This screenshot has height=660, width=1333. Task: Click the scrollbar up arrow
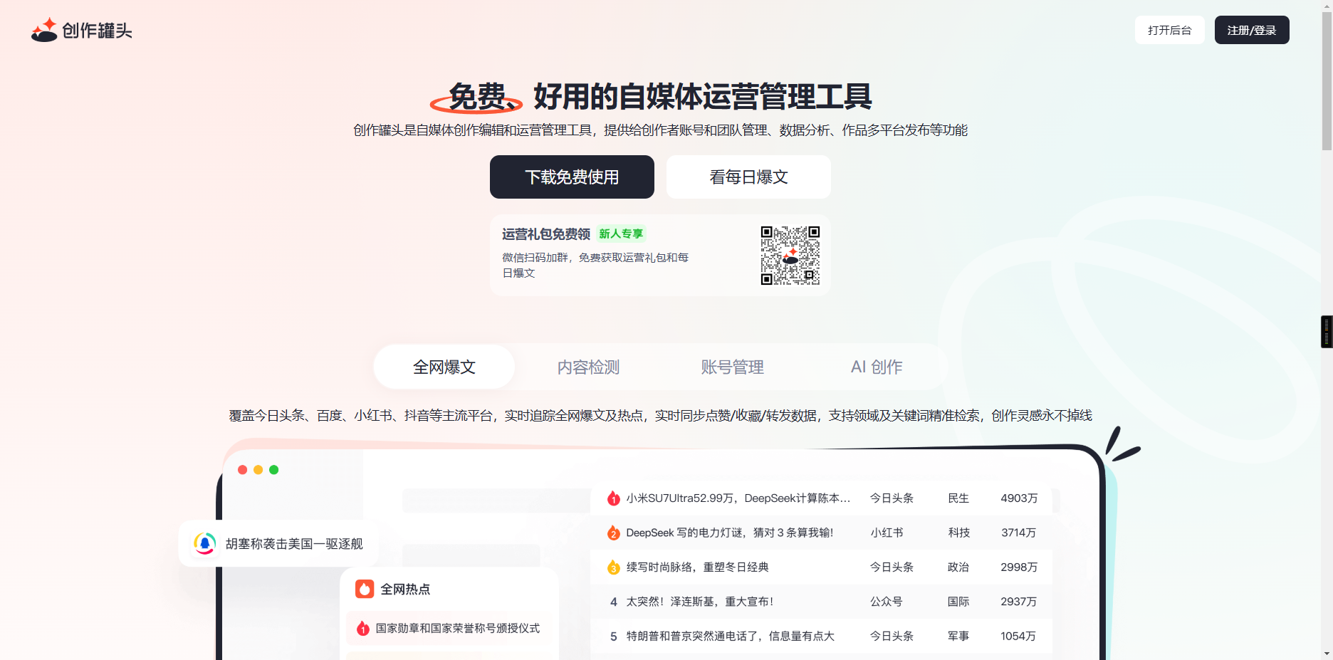[1327, 6]
